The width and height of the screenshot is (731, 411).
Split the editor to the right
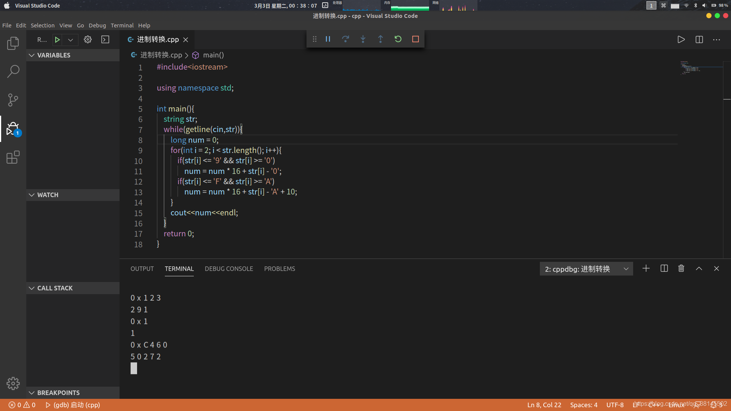(x=699, y=40)
